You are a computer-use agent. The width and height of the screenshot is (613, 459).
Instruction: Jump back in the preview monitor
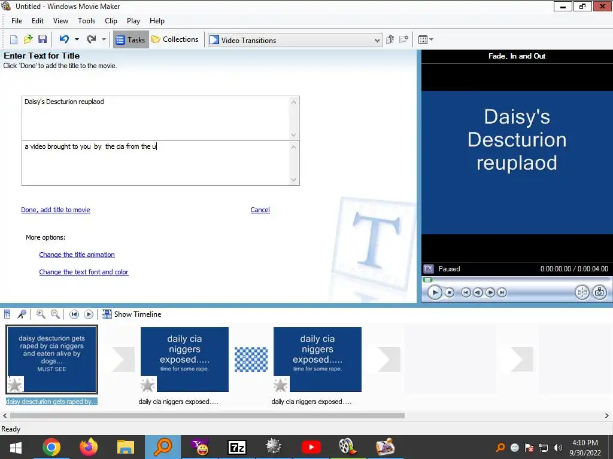point(466,292)
